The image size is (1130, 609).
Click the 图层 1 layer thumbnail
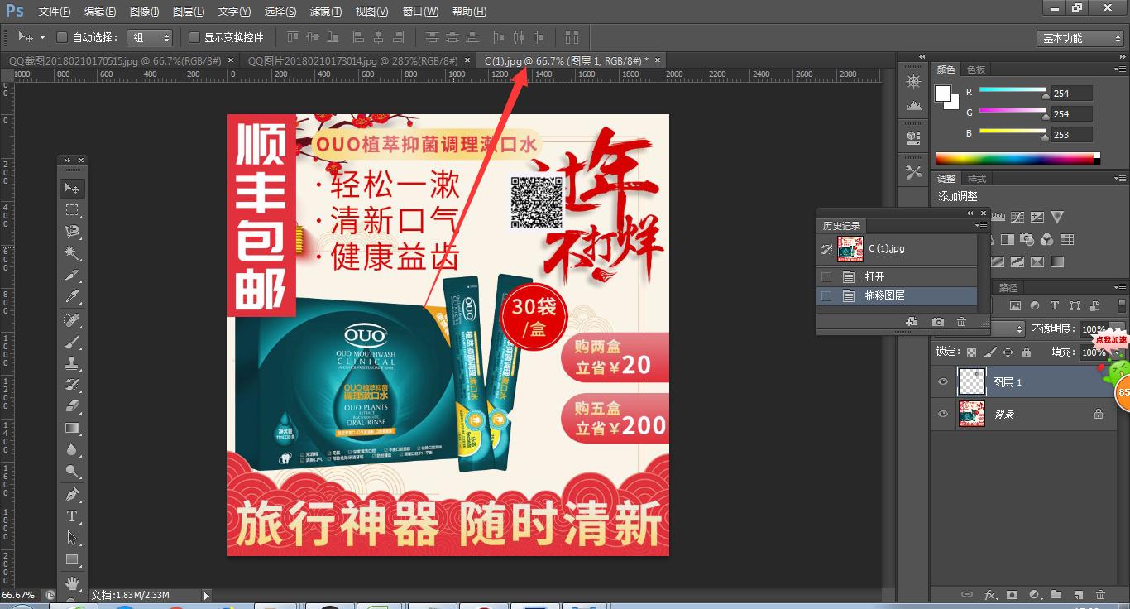[x=971, y=381]
